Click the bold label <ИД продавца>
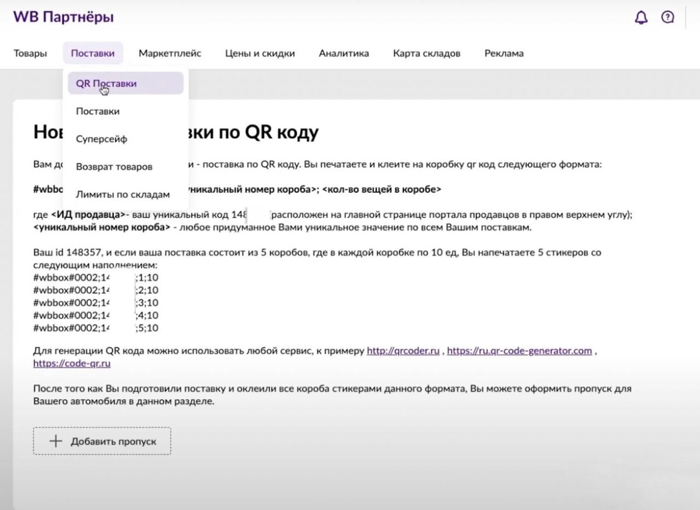 (88, 215)
